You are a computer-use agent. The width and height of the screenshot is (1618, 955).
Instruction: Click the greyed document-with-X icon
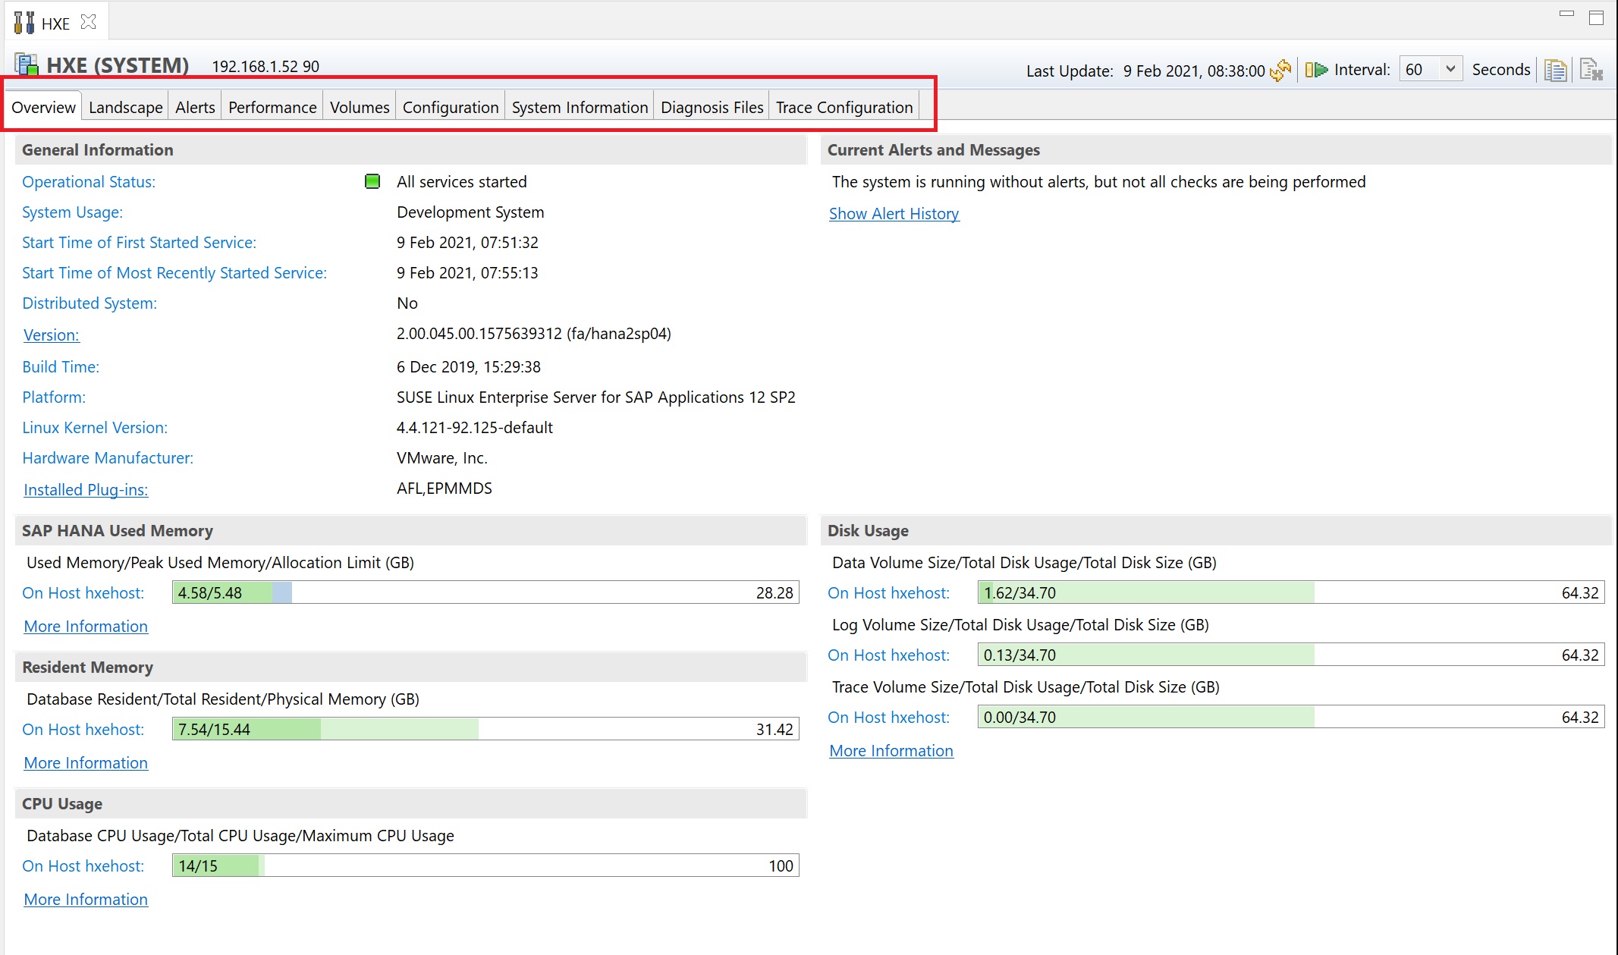(x=1591, y=71)
